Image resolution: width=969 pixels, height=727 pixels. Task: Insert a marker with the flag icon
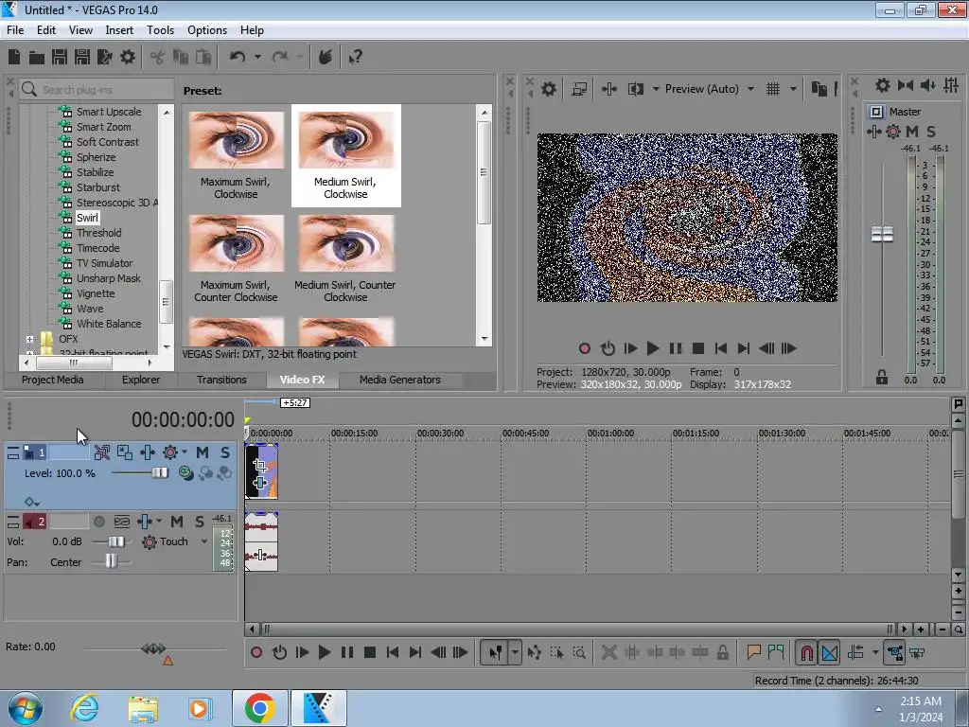(x=753, y=652)
